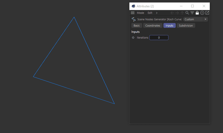Click the Iterations value field
Screen dimensions: 223x133
point(159,38)
